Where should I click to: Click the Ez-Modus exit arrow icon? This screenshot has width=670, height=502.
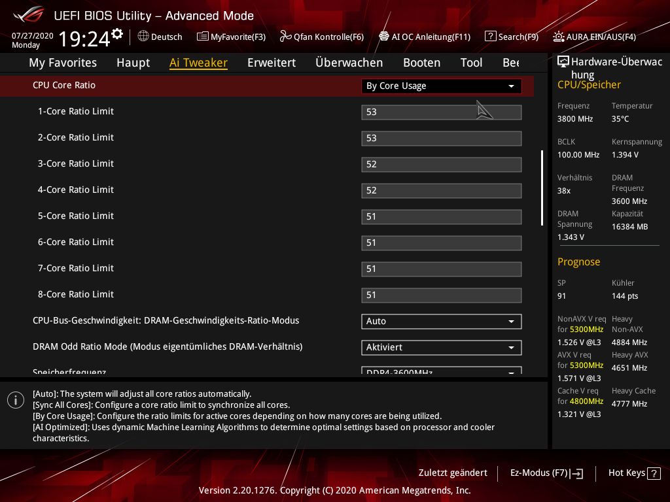pyautogui.click(x=576, y=473)
